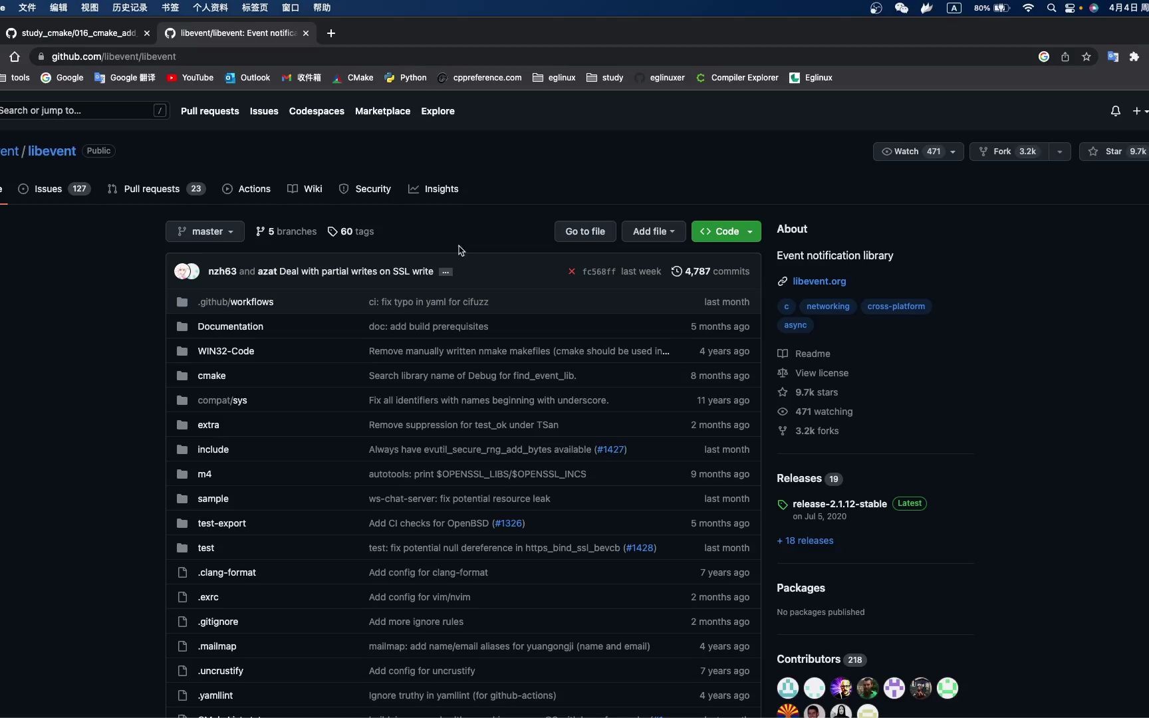
Task: Open the Security tab
Action: tap(364, 189)
